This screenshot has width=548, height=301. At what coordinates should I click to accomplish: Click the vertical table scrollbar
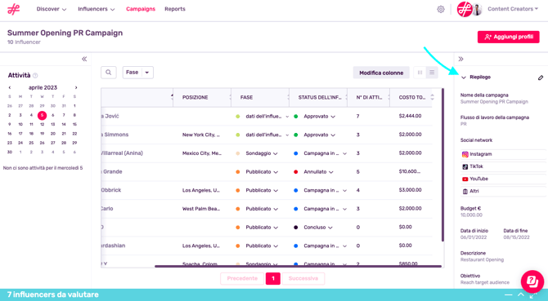pos(442,165)
